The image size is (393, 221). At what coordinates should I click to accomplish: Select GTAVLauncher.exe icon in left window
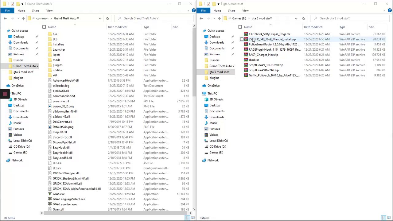coord(50,204)
